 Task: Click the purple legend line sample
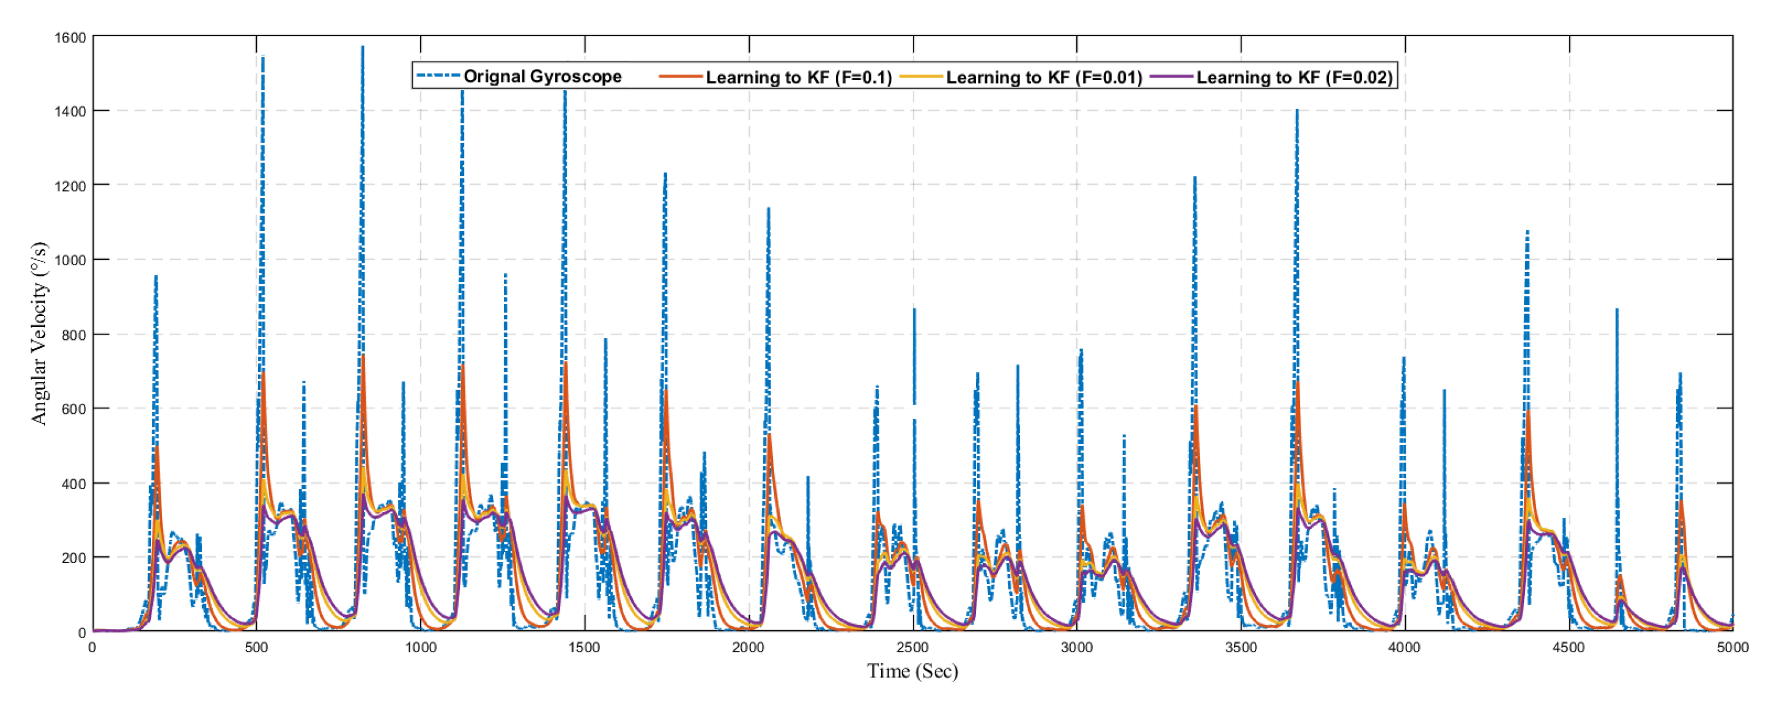pos(1172,76)
